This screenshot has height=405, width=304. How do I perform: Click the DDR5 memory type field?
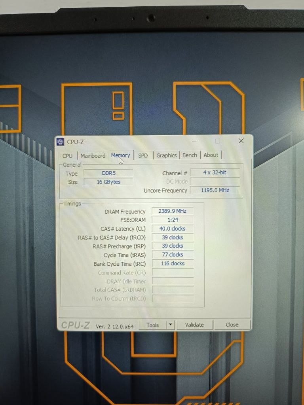(108, 173)
